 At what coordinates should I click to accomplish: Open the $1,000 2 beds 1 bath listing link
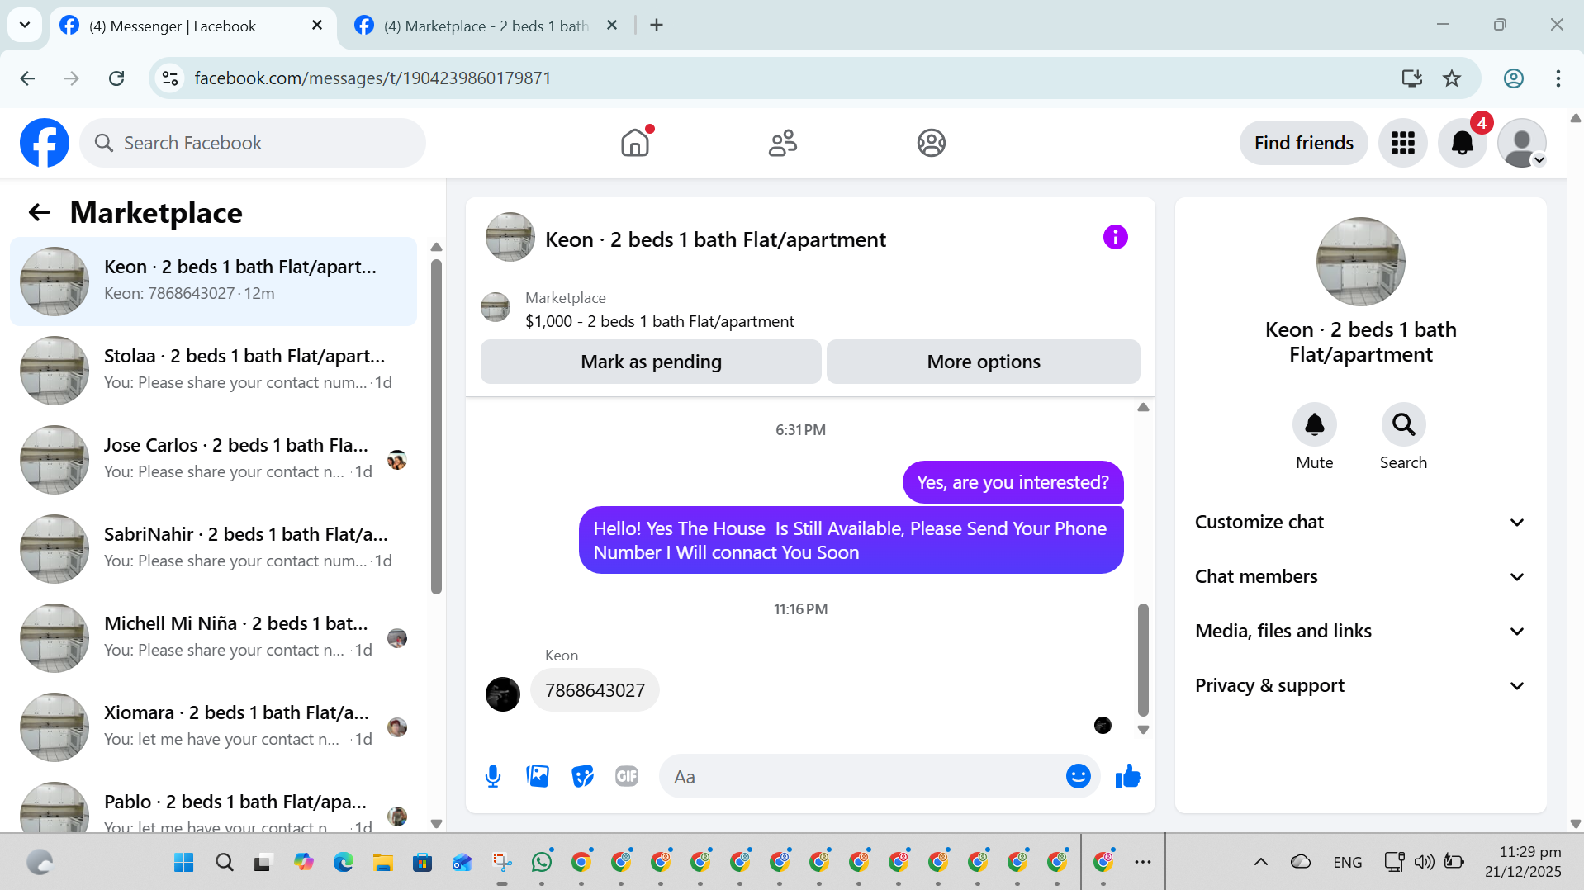[659, 321]
